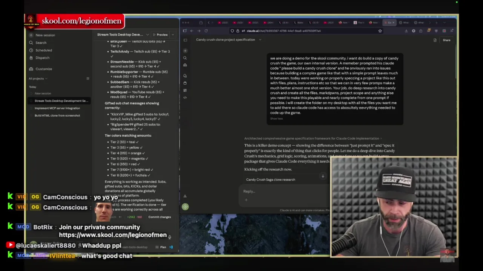Open the dropdown arrow beside Preview
483x271 pixels.
click(x=173, y=35)
